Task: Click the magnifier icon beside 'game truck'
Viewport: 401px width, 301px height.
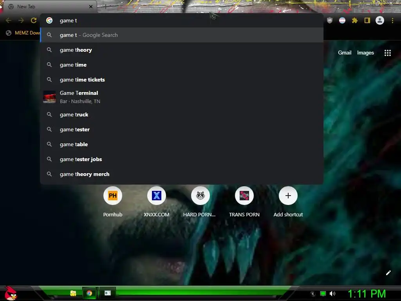Action: [49, 114]
